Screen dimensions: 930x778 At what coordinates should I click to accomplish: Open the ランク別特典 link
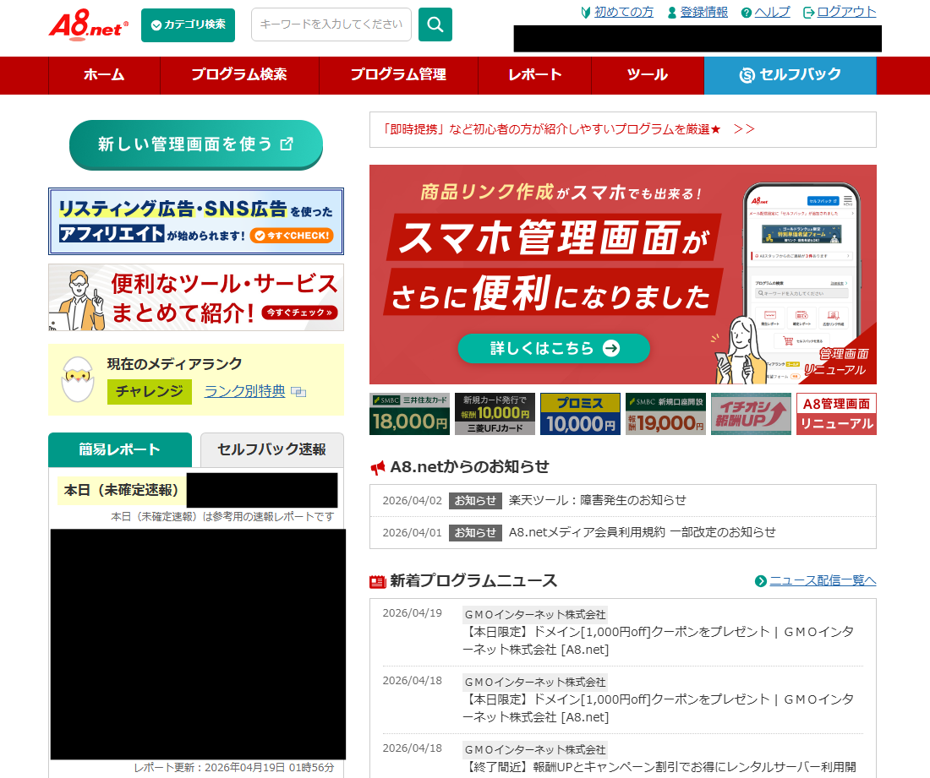[x=244, y=392]
